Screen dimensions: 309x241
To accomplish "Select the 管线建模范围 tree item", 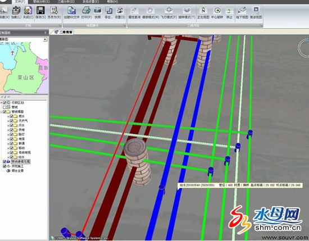I will tap(21, 162).
